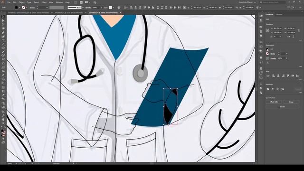
Task: Click the Unite pathfinder icon
Action: [x=268, y=89]
